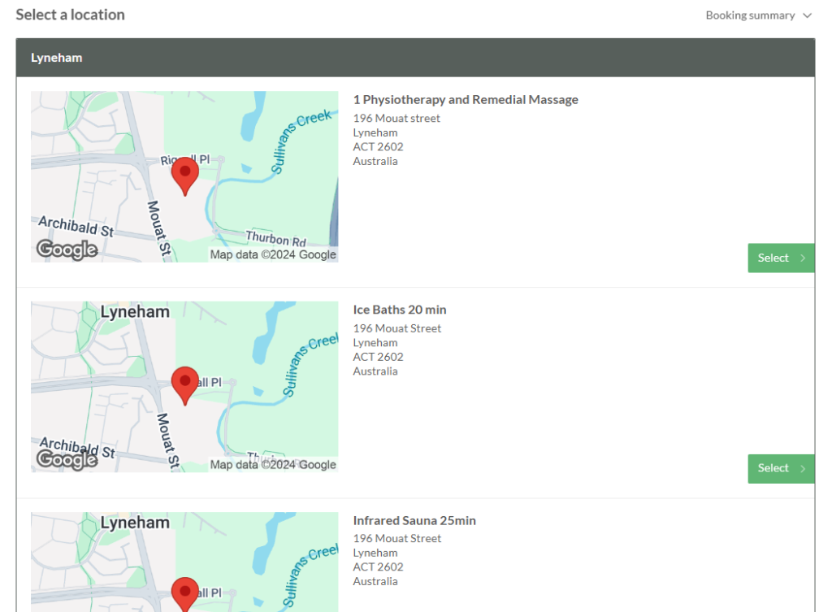This screenshot has height=612, width=832.
Task: Click the red pin on Infrared Sauna map
Action: pos(185,593)
